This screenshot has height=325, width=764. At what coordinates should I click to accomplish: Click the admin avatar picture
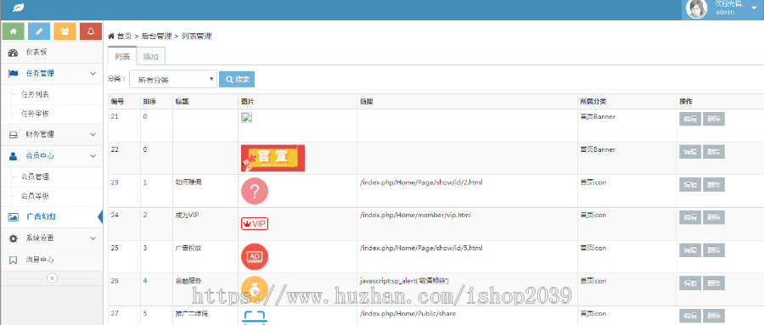tap(697, 8)
